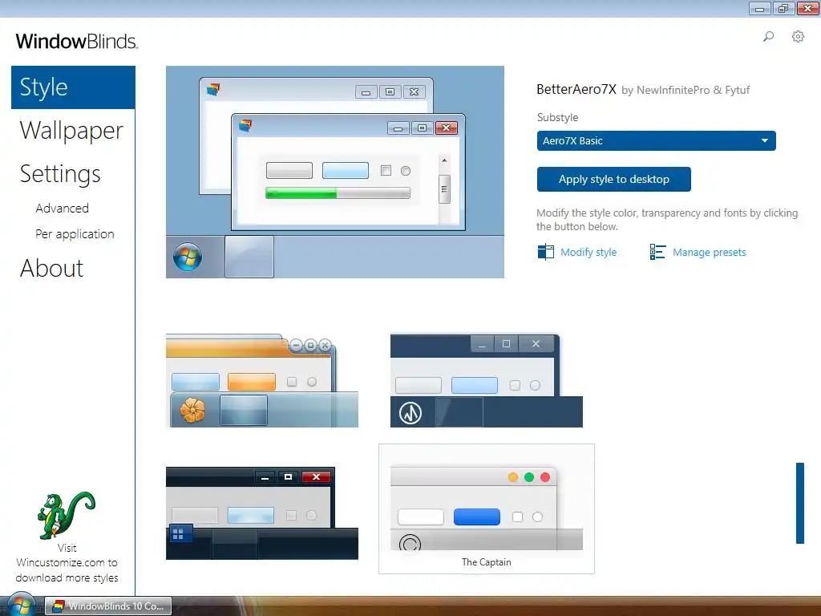This screenshot has width=821, height=616.
Task: Select the dark blue flat style thumbnail
Action: (487, 380)
